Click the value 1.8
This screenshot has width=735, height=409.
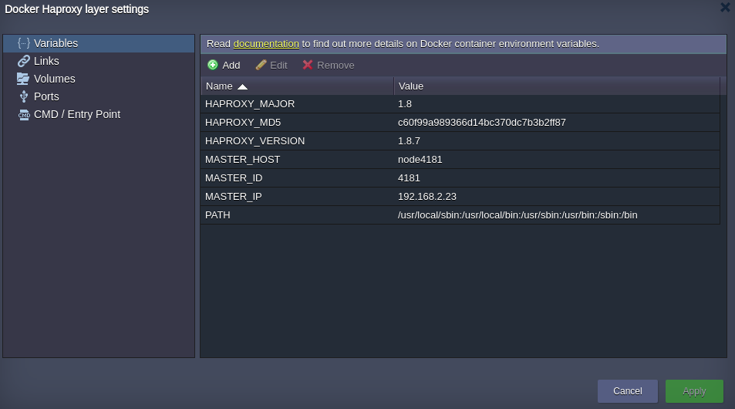(405, 104)
